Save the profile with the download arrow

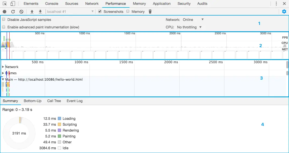40,12
